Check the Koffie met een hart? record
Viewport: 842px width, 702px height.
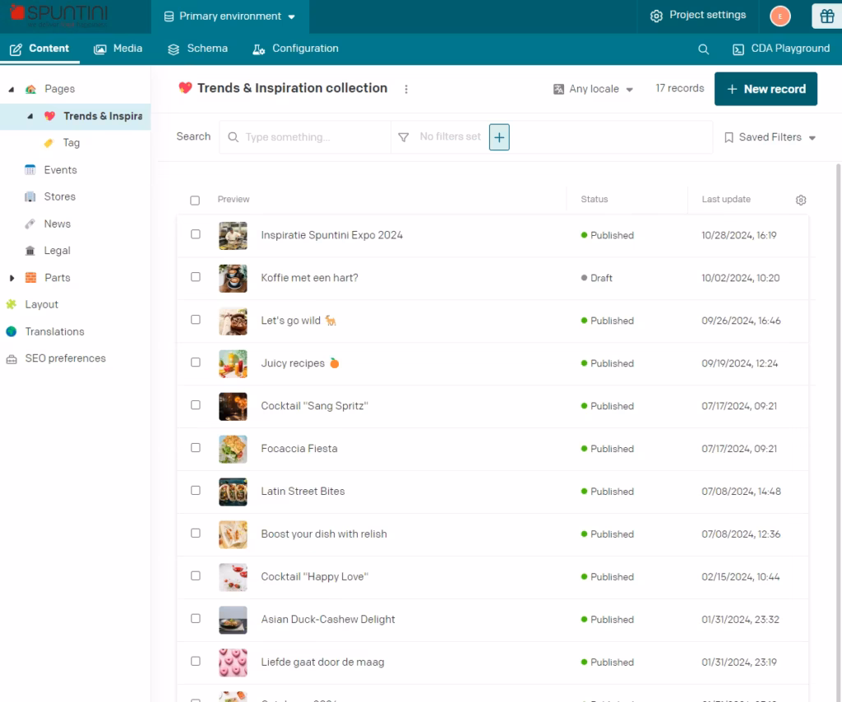[196, 277]
